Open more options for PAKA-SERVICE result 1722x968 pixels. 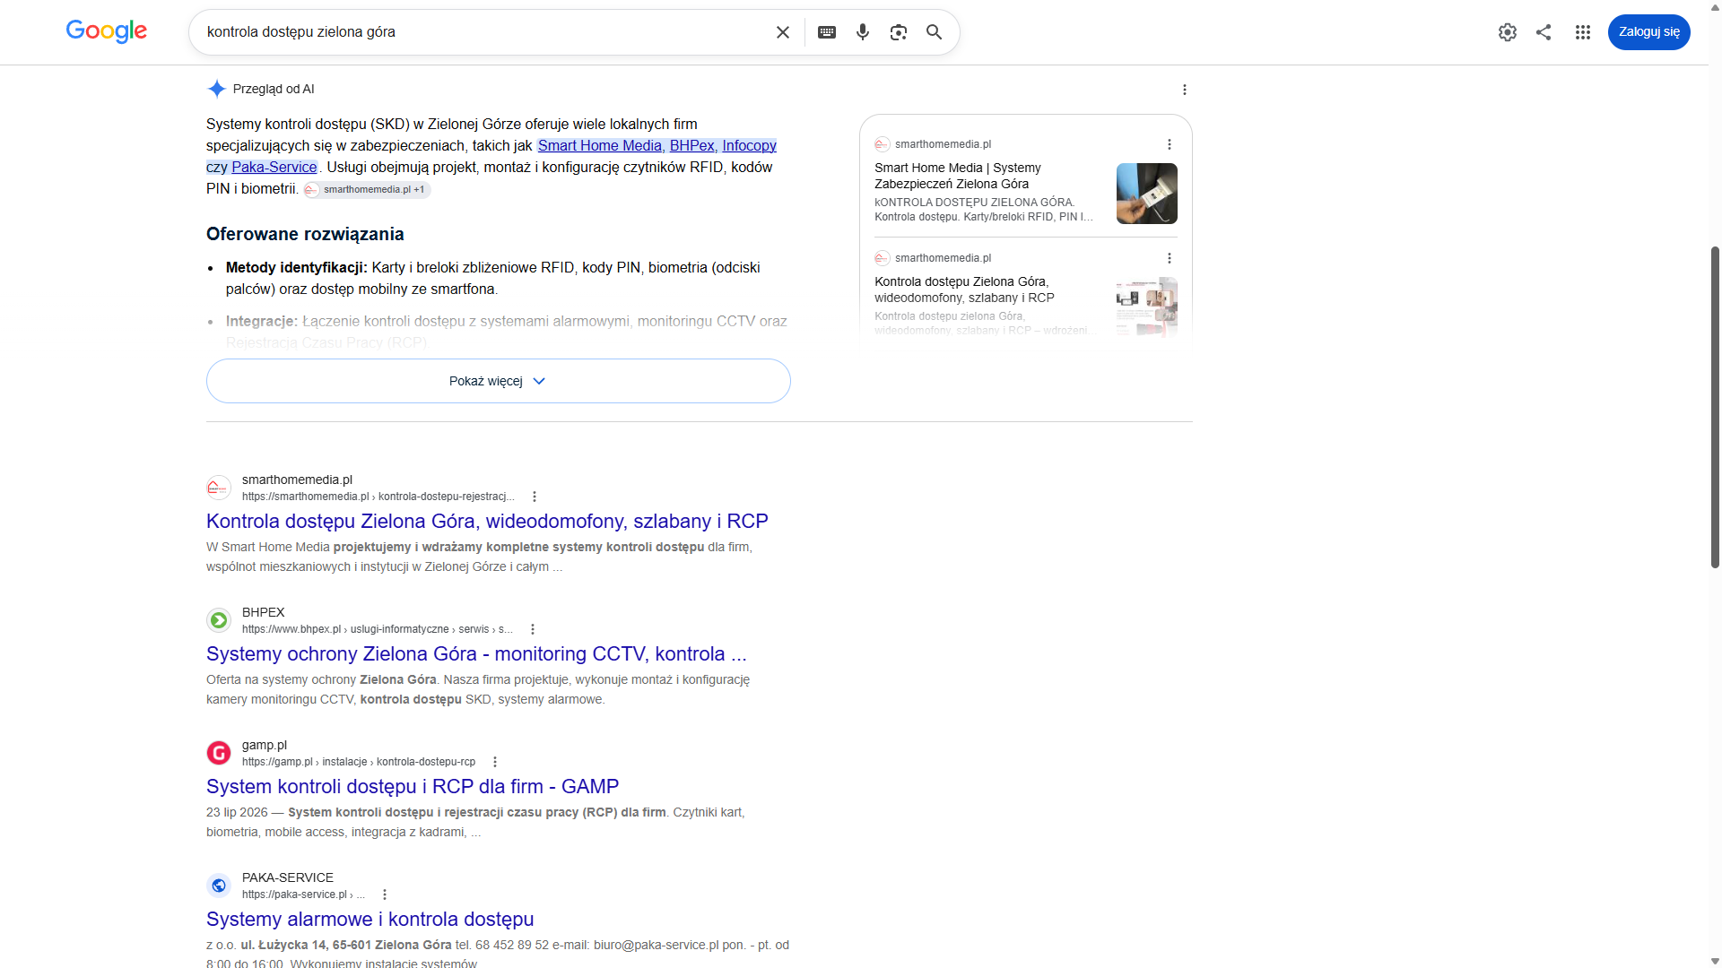[385, 895]
